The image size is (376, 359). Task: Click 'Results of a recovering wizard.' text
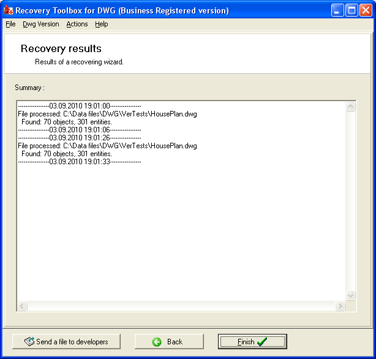pos(79,62)
